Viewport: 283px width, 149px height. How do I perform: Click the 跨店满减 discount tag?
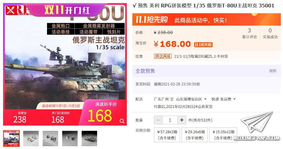[x=163, y=56]
